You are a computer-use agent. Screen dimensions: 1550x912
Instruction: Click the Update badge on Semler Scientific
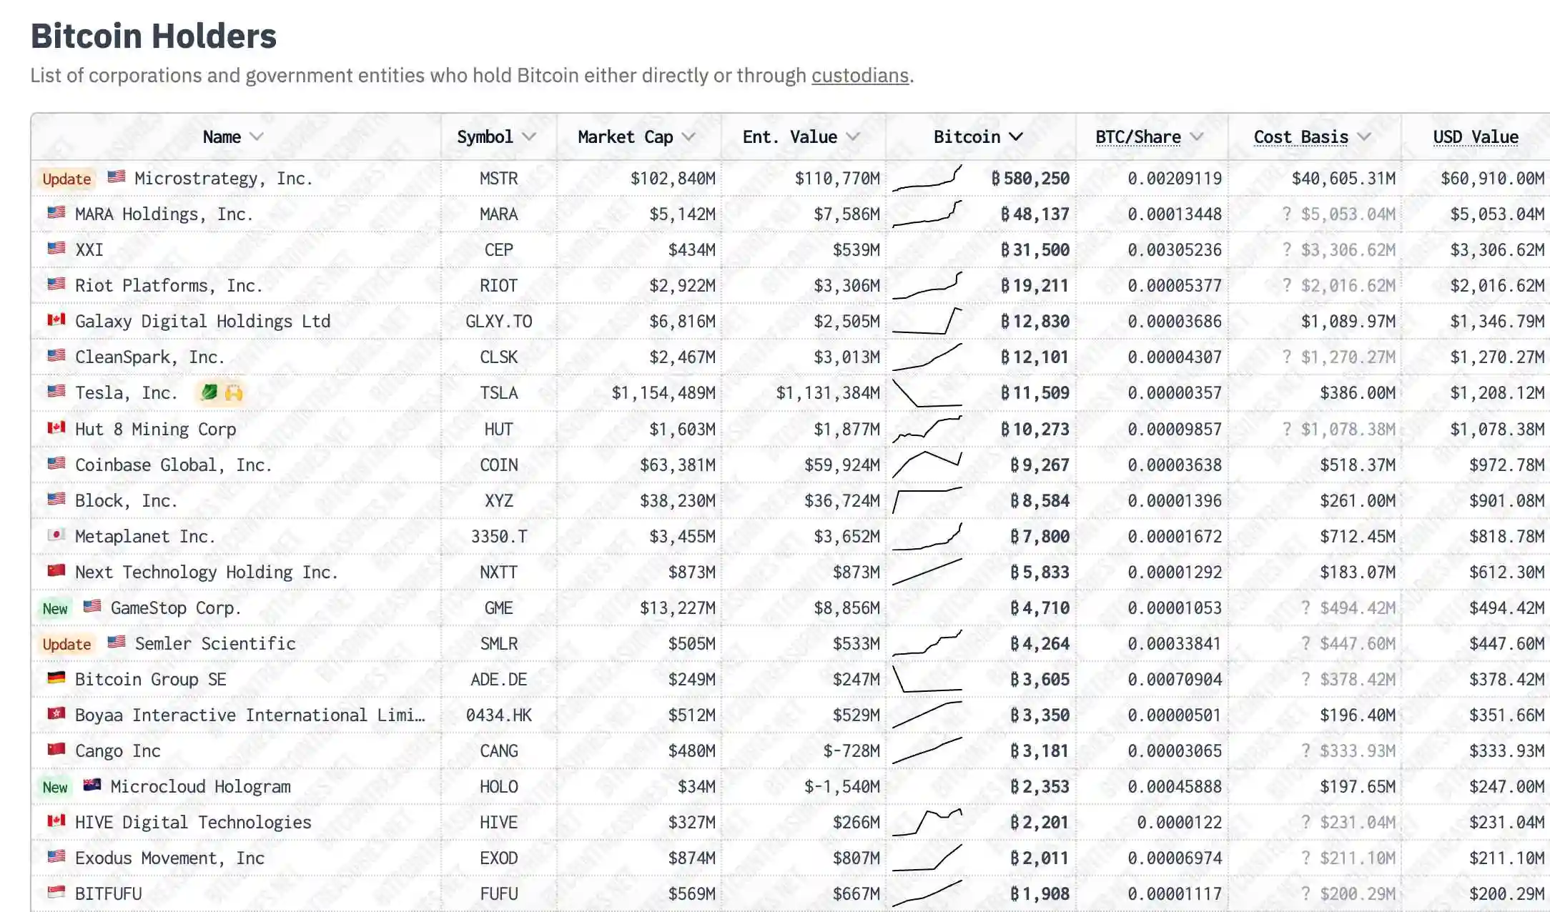[66, 644]
